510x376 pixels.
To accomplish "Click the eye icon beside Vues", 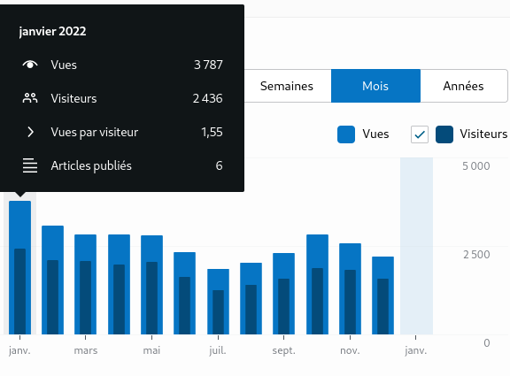I will click(x=30, y=65).
